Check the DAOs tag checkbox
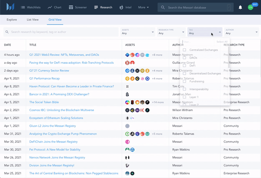261x178 pixels. point(184,58)
